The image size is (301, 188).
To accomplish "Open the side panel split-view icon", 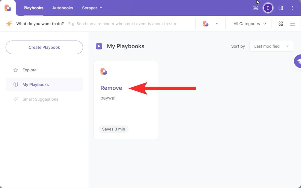I will (280, 8).
